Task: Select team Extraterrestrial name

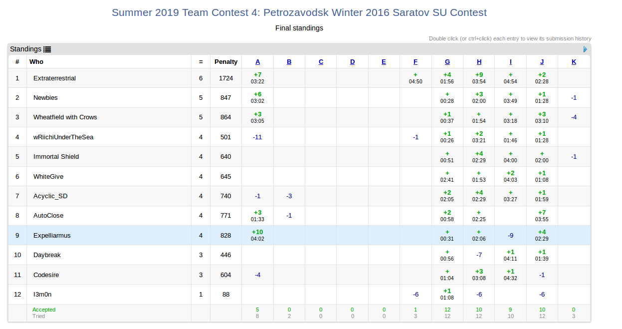Action: tap(55, 78)
